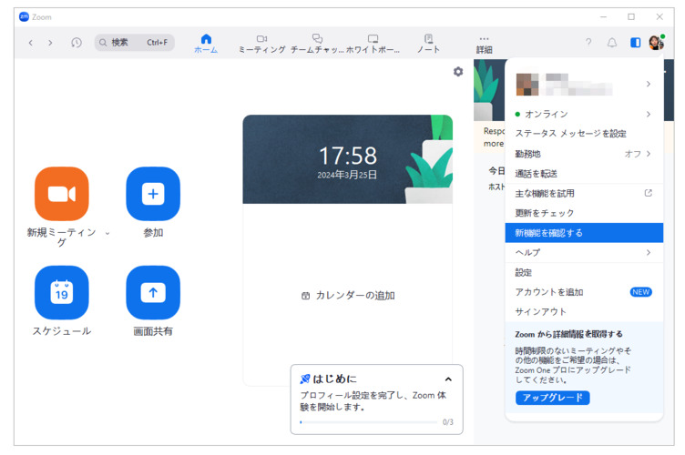
Task: Click カレンダーの追加 link
Action: pos(348,296)
